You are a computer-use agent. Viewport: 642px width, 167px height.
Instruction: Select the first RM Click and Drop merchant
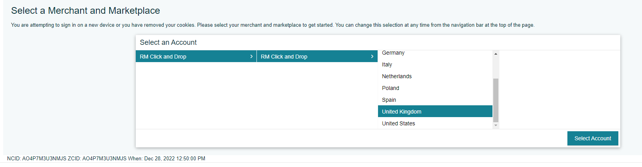pyautogui.click(x=163, y=57)
